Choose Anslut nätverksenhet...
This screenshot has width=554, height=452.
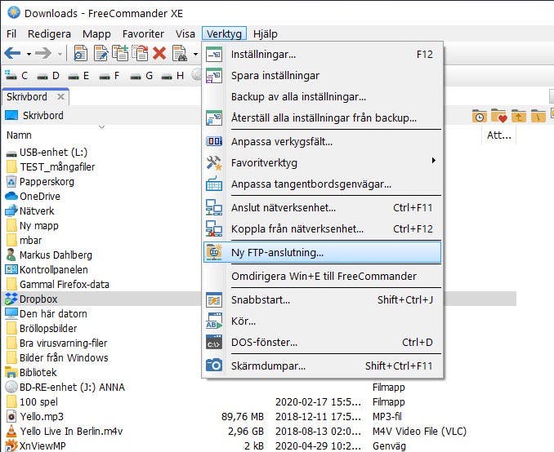coord(322,208)
